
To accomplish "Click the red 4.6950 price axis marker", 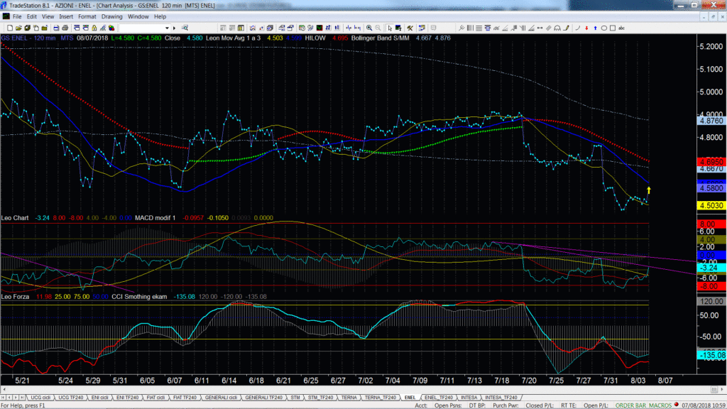I will (x=711, y=162).
